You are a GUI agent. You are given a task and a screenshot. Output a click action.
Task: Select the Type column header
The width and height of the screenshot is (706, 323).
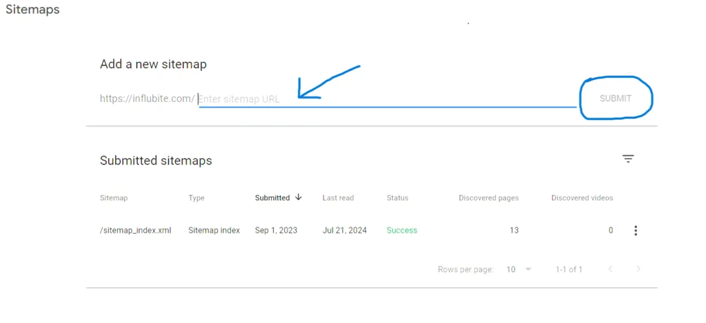[x=196, y=198]
